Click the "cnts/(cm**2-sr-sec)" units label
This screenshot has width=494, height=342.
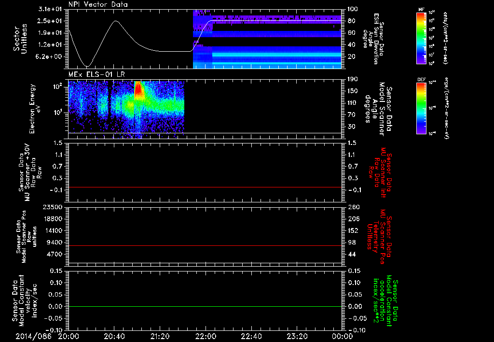[445, 38]
